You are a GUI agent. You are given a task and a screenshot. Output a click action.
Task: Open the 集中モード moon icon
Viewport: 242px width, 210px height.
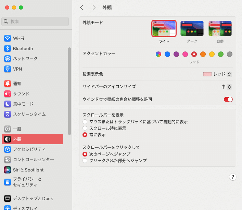point(8,104)
